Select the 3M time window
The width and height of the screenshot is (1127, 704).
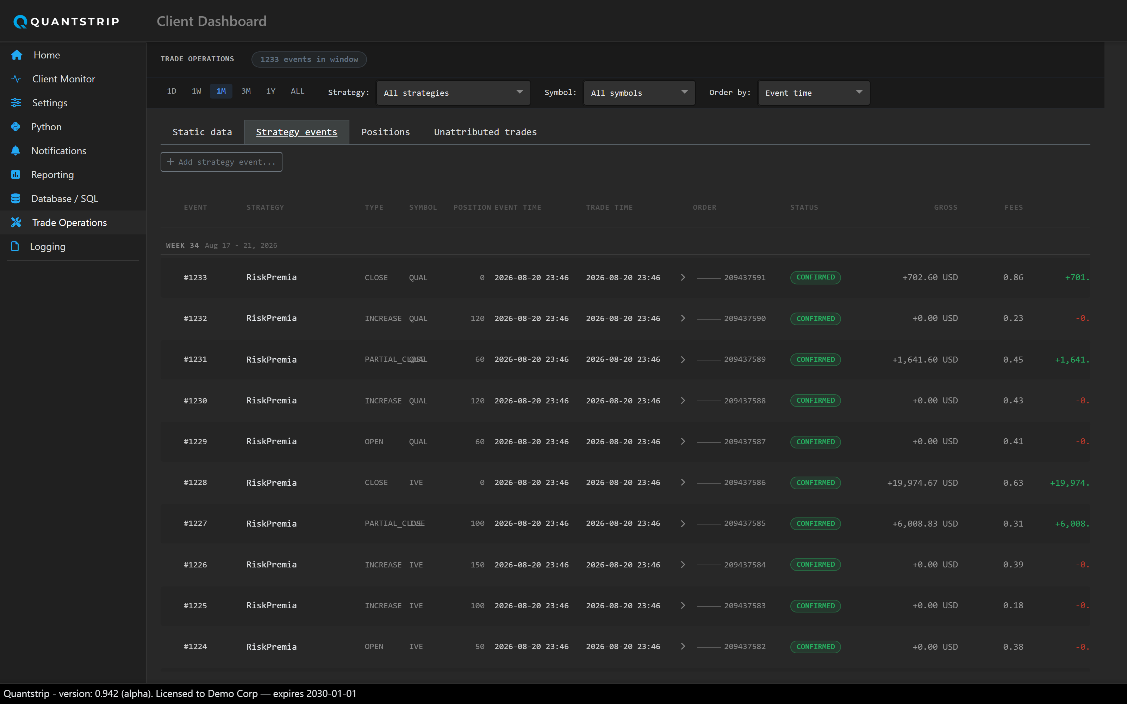pos(246,91)
